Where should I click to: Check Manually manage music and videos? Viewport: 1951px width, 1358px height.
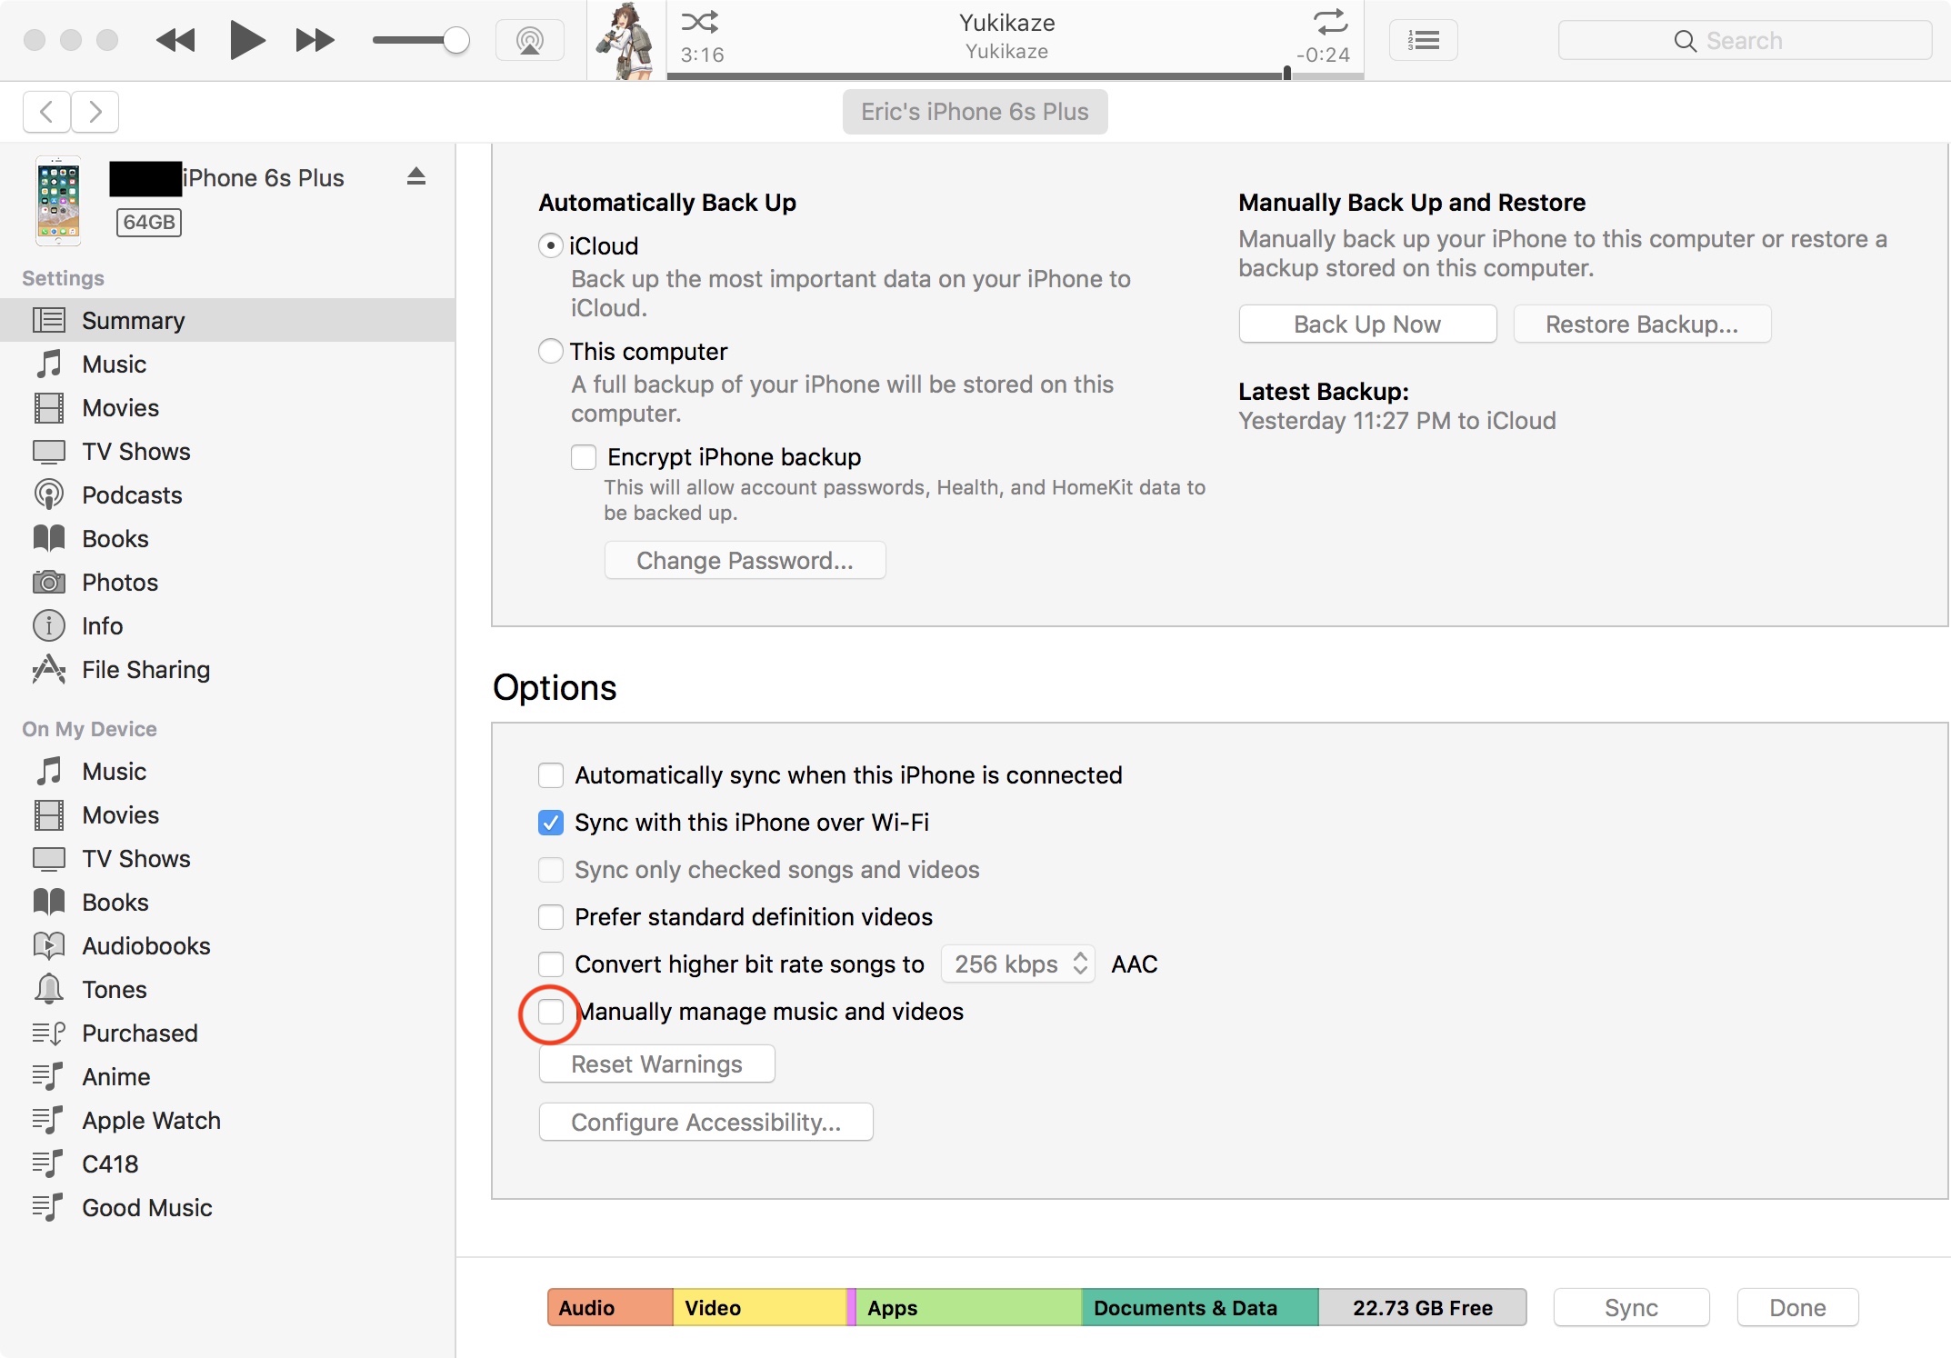(x=551, y=1012)
